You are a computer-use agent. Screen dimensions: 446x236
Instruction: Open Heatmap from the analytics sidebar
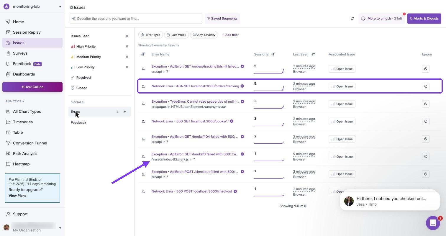coord(21,164)
